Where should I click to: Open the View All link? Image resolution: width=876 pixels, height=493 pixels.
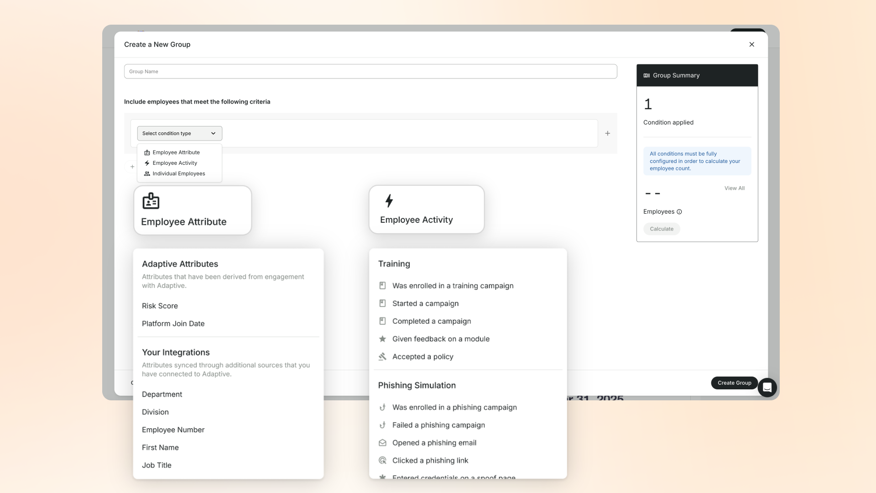click(x=734, y=188)
